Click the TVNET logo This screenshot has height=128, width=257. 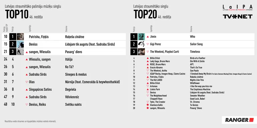(x=238, y=16)
